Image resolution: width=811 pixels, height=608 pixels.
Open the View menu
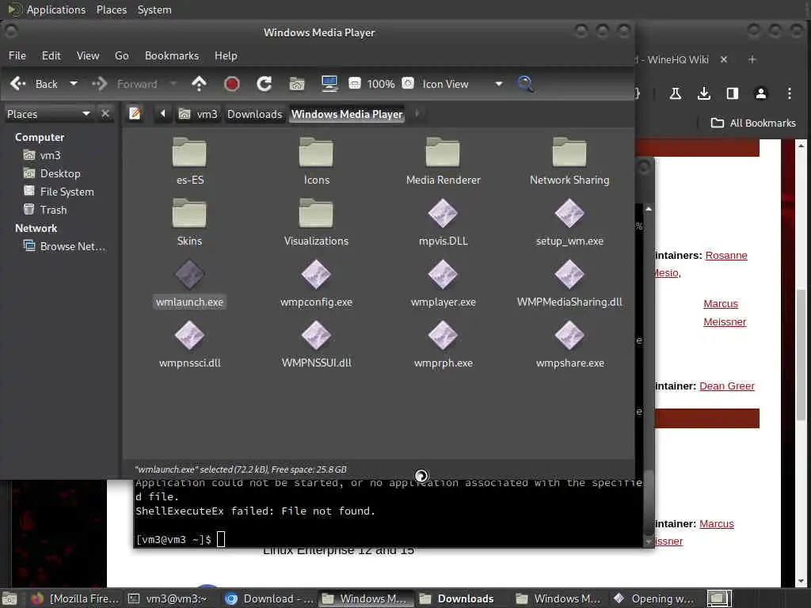(88, 55)
